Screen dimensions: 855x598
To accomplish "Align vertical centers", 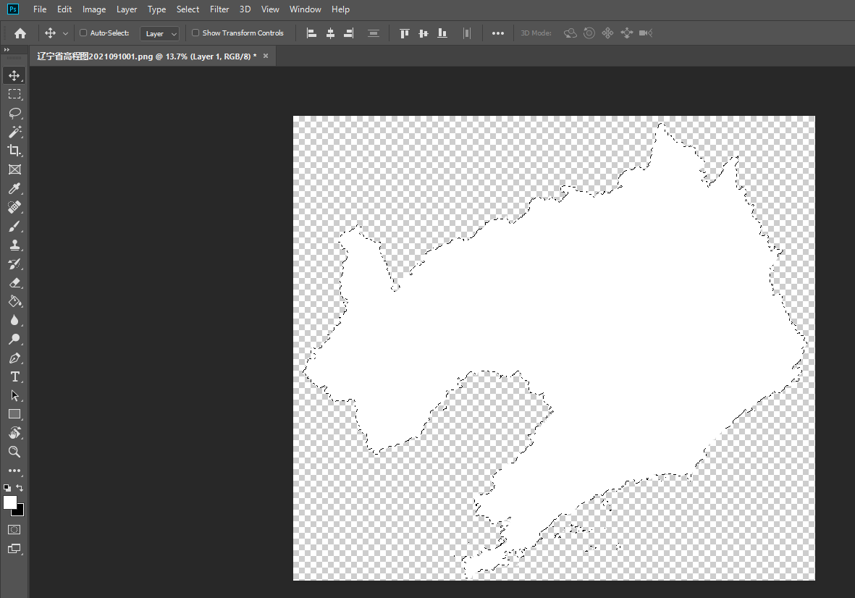I will click(423, 33).
